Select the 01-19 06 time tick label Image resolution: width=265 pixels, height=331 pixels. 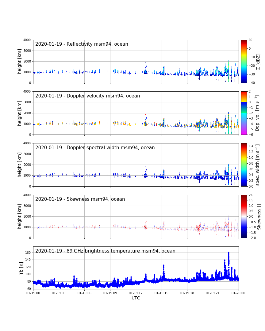84,293
